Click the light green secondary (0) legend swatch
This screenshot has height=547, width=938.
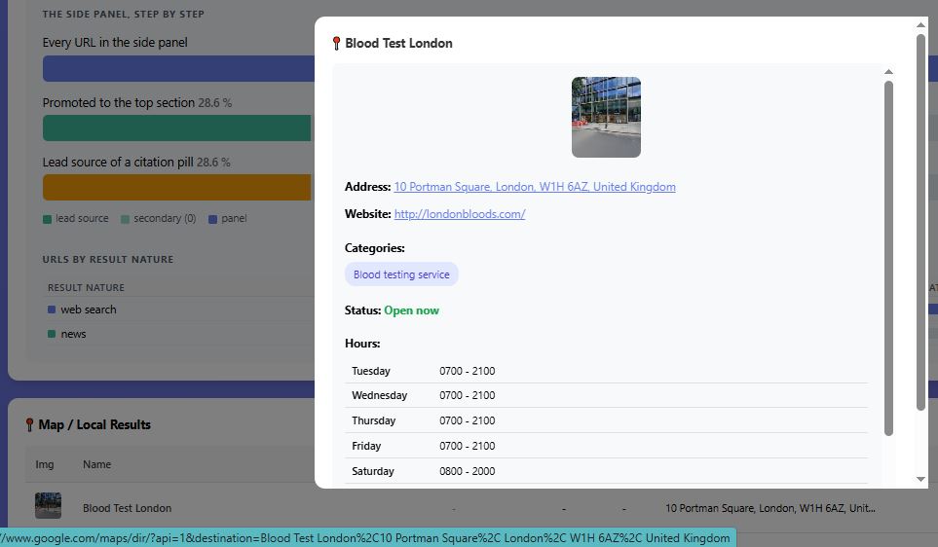pyautogui.click(x=125, y=219)
